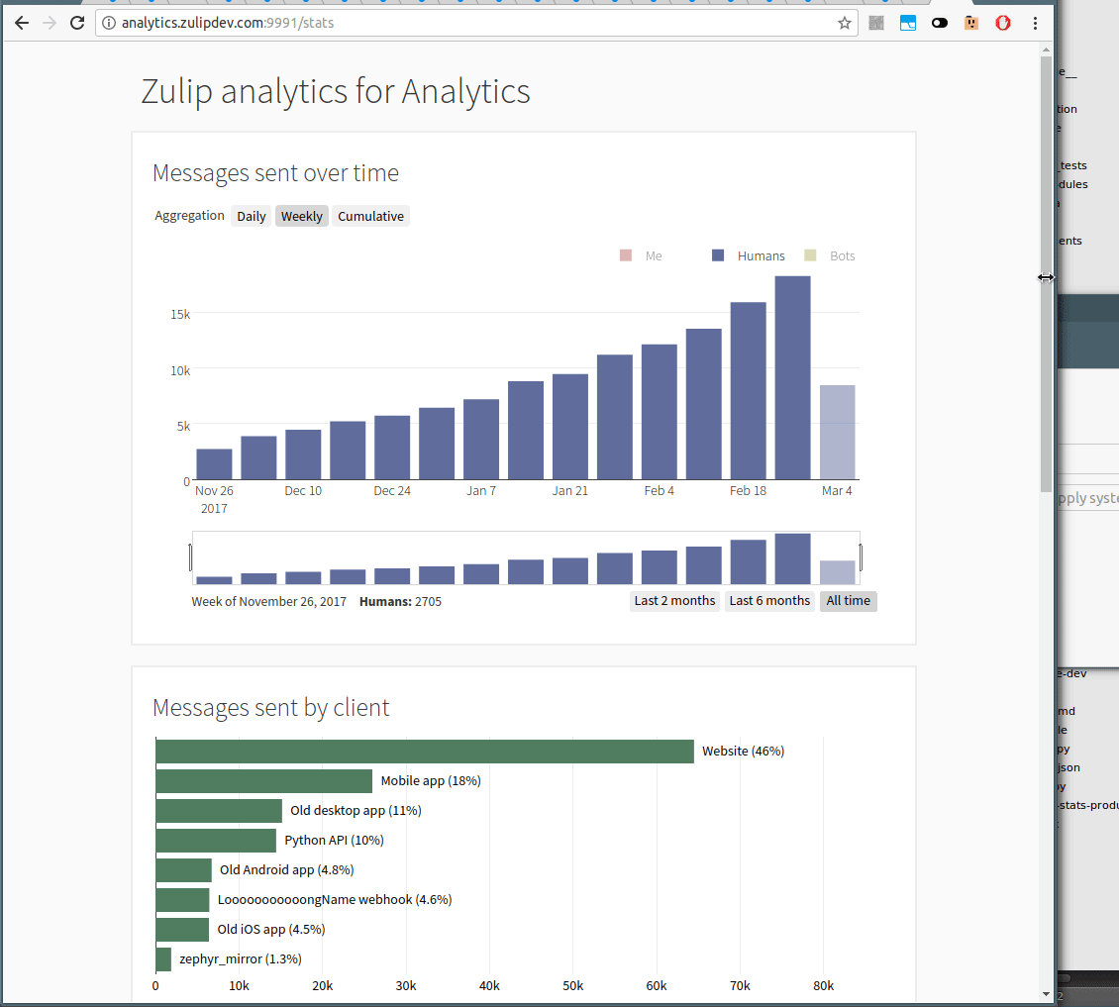The height and width of the screenshot is (1007, 1119).
Task: Click the browser forward arrow
Action: 50,23
